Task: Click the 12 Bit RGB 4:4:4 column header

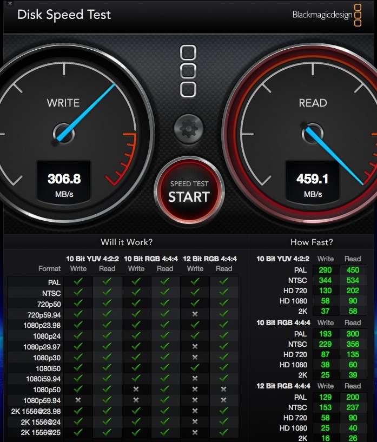Action: click(210, 259)
